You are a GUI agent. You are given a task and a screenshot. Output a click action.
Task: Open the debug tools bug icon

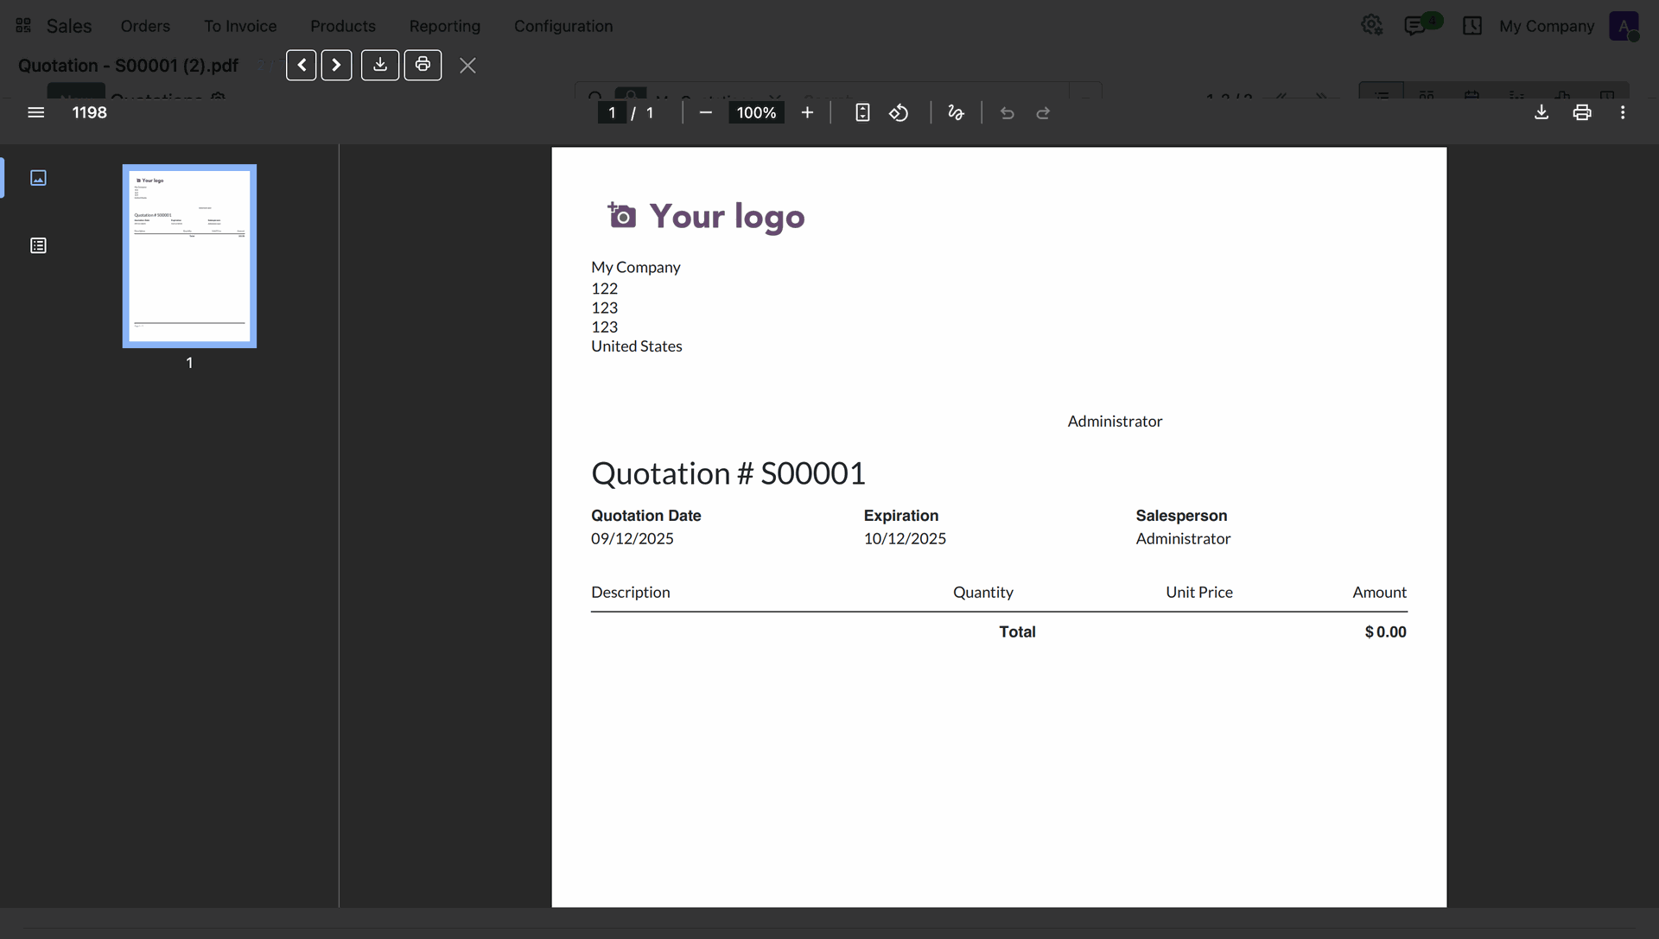pyautogui.click(x=1371, y=26)
